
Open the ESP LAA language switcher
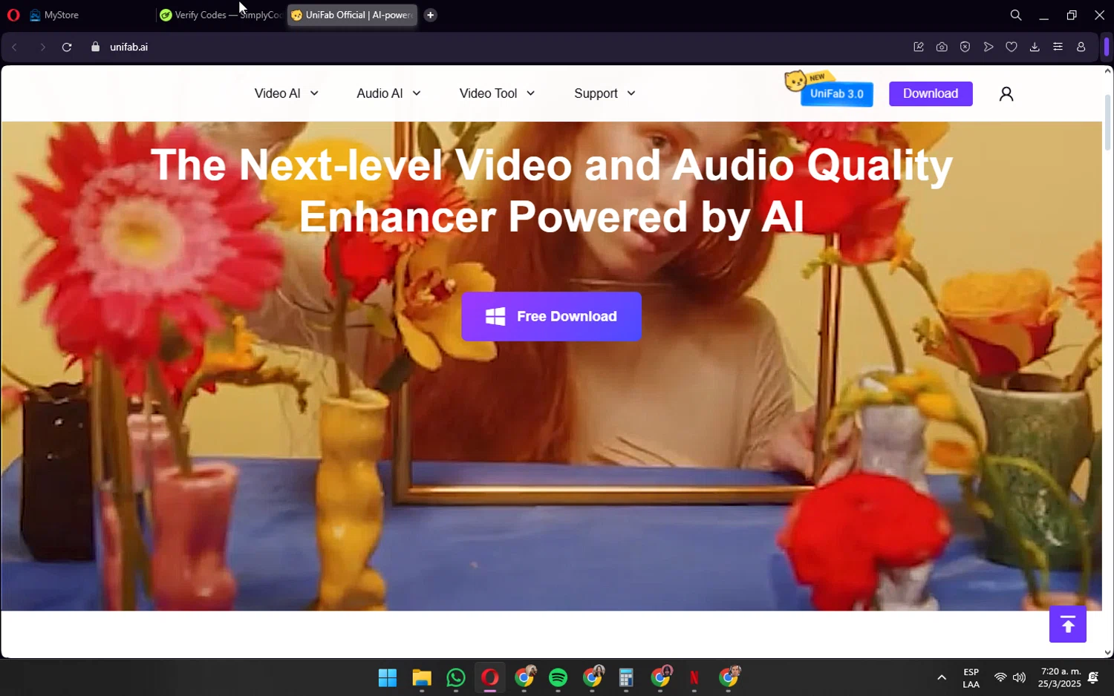971,678
